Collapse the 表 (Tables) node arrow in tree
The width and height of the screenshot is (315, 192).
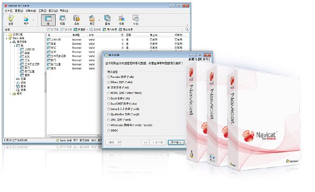point(14,46)
